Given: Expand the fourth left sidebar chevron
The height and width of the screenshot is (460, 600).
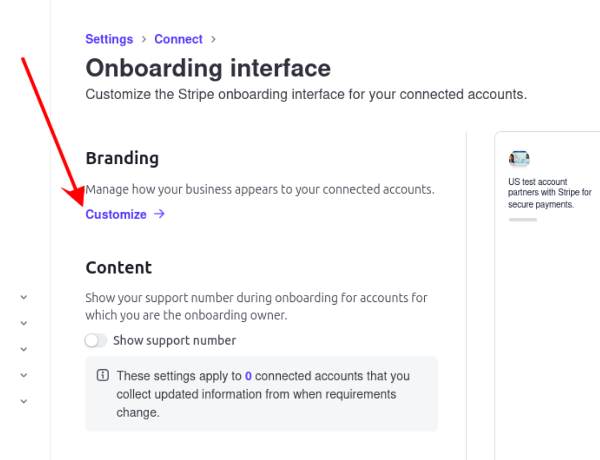Looking at the screenshot, I should pos(24,375).
